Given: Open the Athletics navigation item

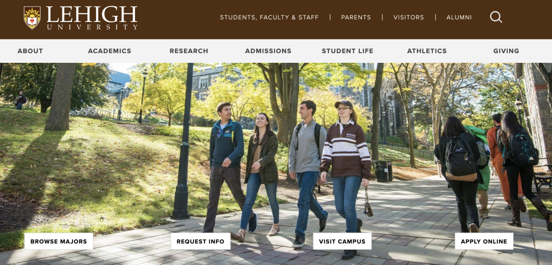Looking at the screenshot, I should point(427,51).
